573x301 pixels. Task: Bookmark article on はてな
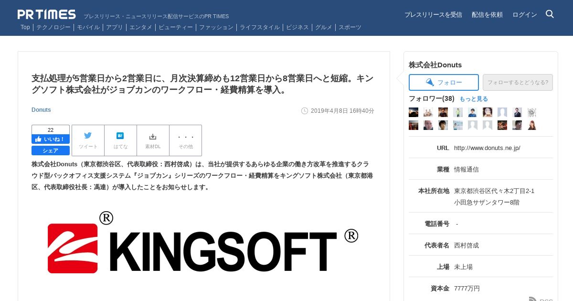click(x=120, y=140)
